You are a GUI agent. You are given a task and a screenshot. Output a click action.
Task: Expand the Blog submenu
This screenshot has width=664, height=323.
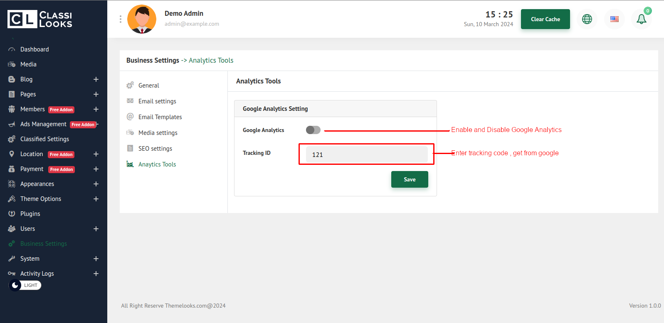point(96,79)
